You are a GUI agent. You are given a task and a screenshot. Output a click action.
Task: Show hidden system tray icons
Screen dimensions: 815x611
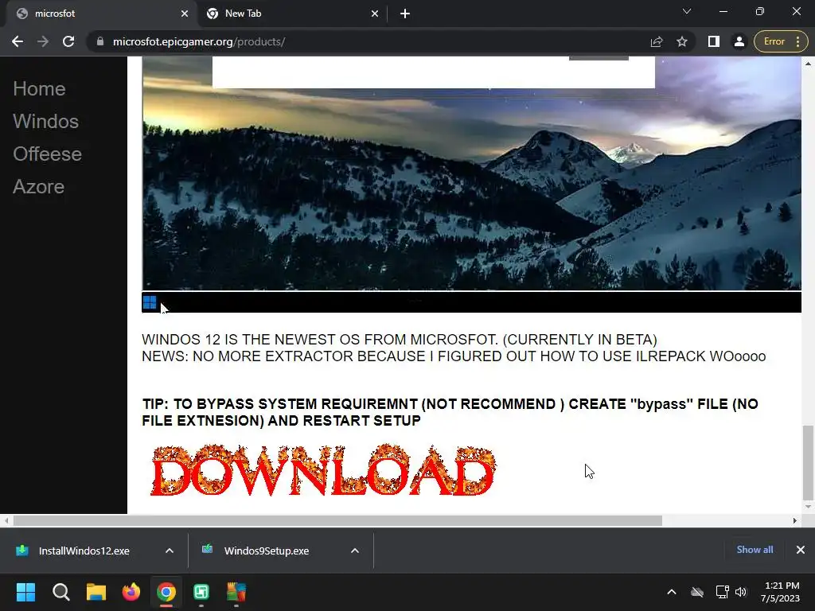coord(672,592)
